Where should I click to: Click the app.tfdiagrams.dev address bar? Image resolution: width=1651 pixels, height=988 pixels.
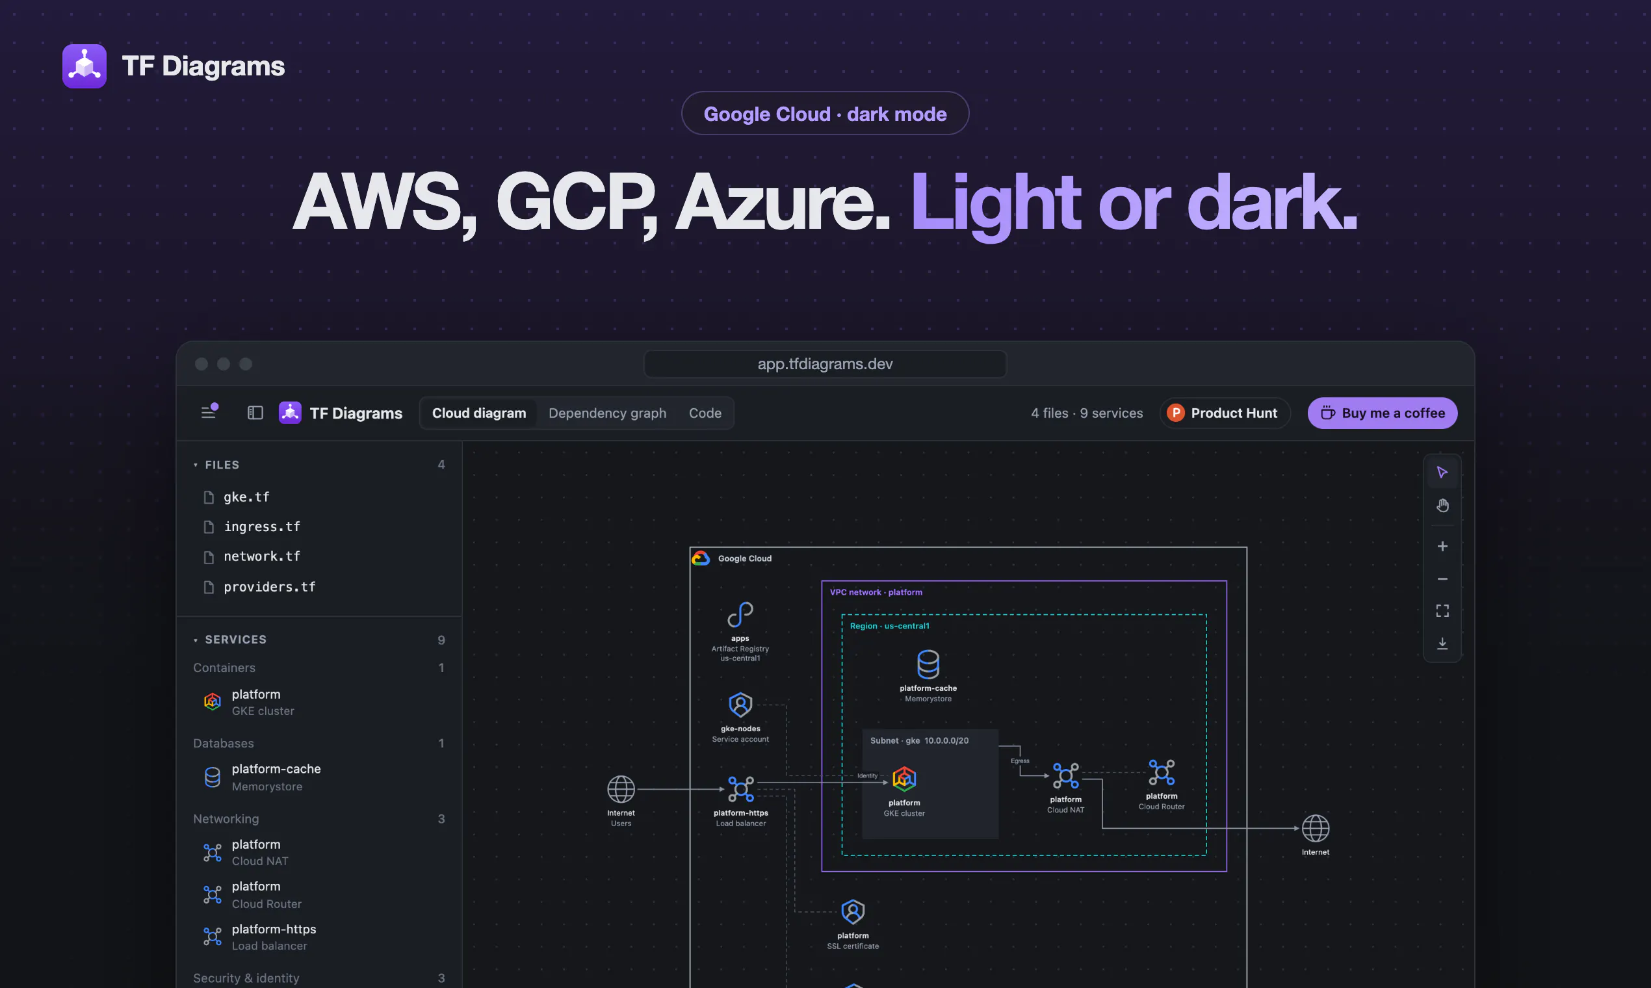click(x=825, y=364)
